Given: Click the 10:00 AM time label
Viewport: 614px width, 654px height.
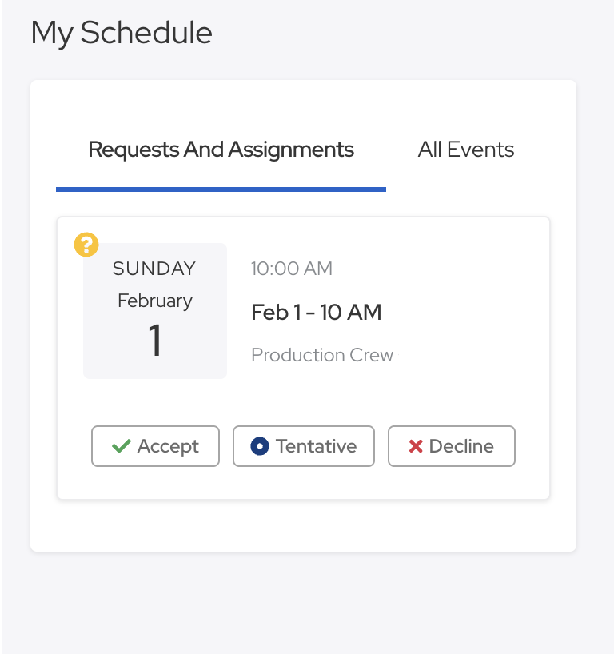Looking at the screenshot, I should (292, 269).
